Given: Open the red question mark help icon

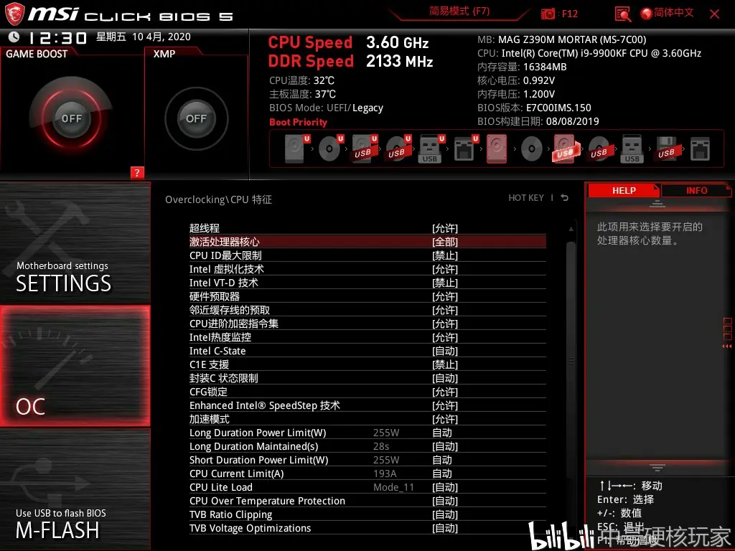Looking at the screenshot, I should (x=137, y=172).
